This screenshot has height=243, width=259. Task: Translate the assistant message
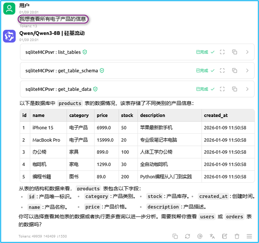[212, 236]
